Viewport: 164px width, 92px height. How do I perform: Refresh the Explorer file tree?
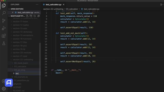(35, 16)
